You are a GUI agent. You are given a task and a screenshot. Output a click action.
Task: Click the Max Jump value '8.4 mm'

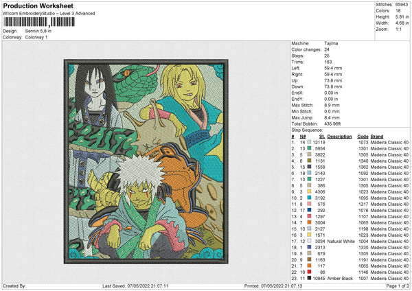[x=332, y=117]
